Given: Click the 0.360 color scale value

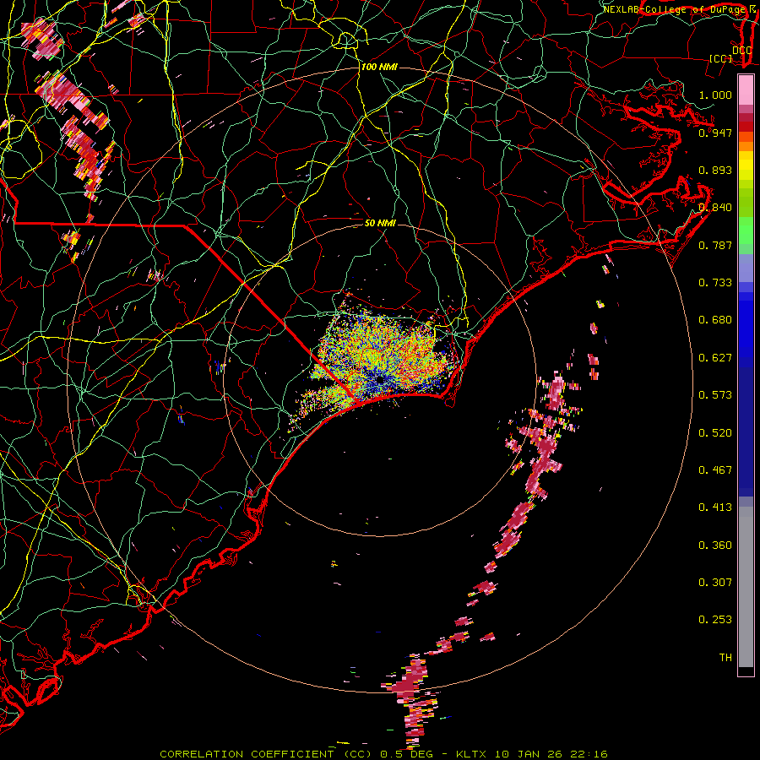Looking at the screenshot, I should tap(715, 546).
